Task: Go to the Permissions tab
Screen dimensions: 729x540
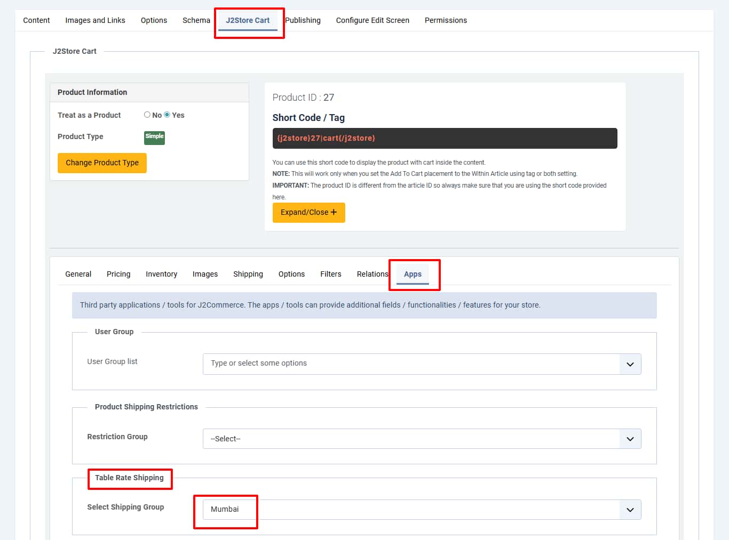Action: [446, 20]
